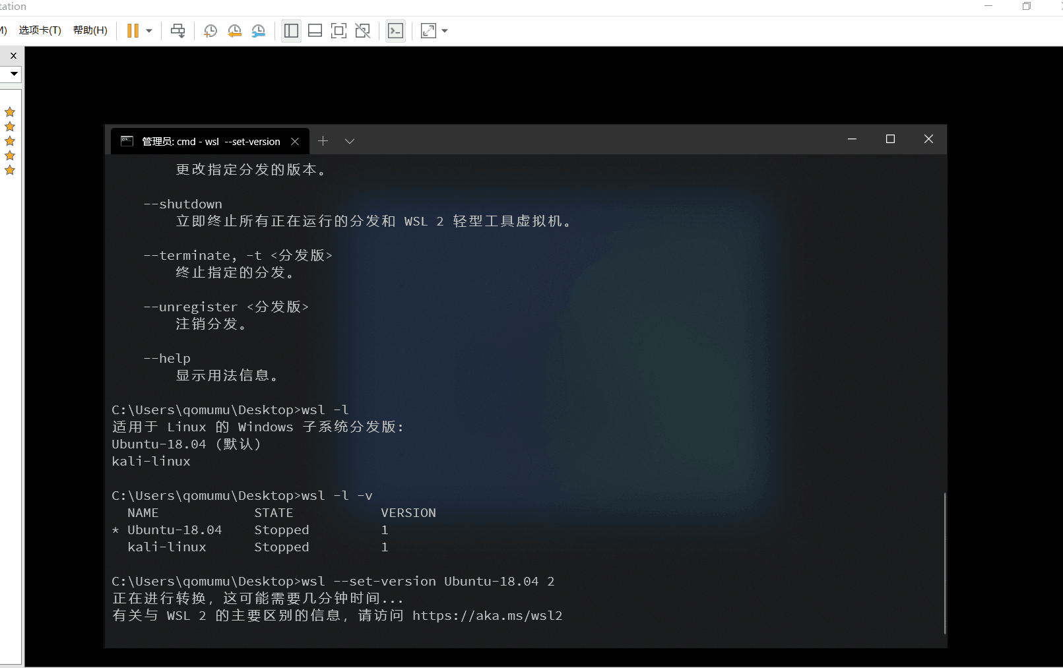Open the 选项卡(T) menu
The image size is (1063, 668).
[40, 30]
